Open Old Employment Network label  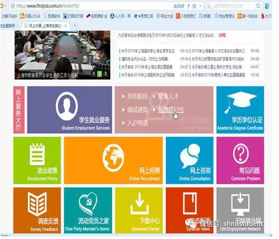coord(240,229)
